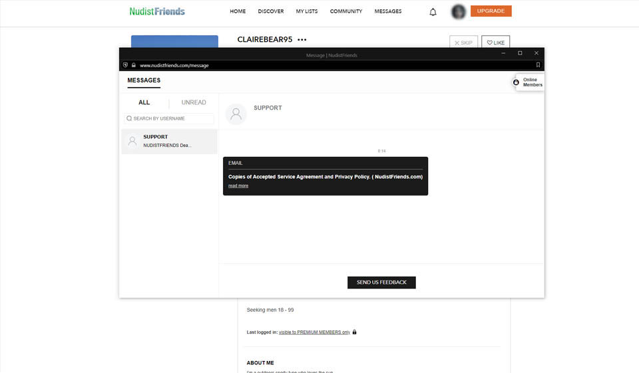This screenshot has height=373, width=639.
Task: Open the SUPPORT conversation in the list
Action: click(169, 141)
